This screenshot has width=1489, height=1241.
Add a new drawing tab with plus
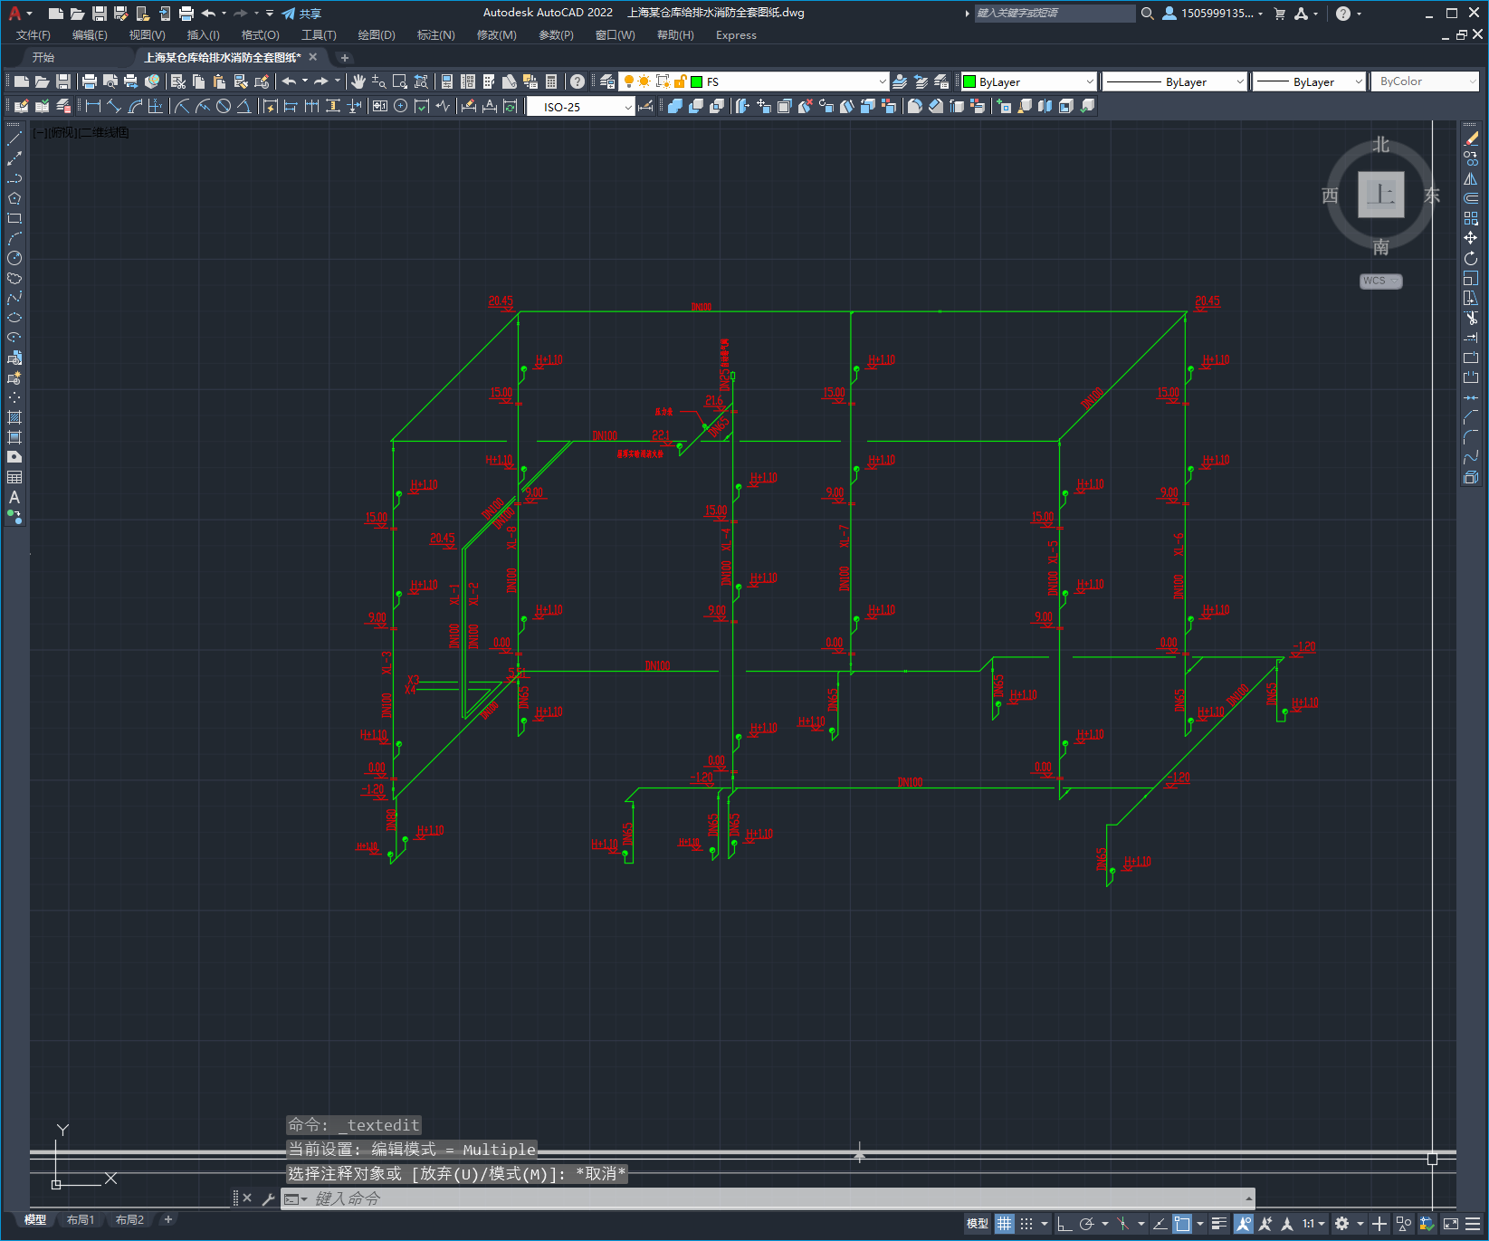click(x=345, y=58)
